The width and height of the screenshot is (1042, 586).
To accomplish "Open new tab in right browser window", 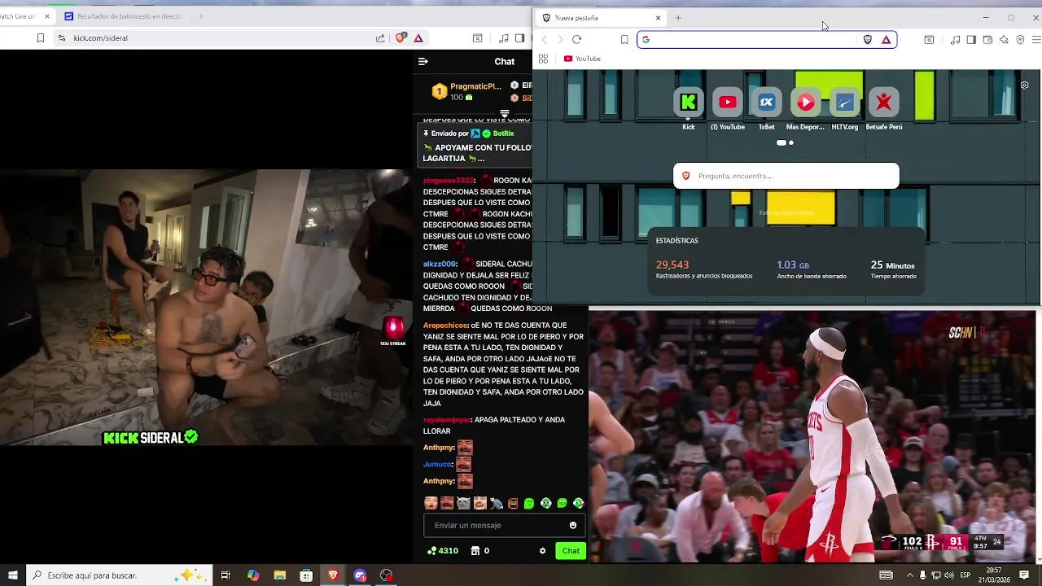I will pyautogui.click(x=678, y=18).
